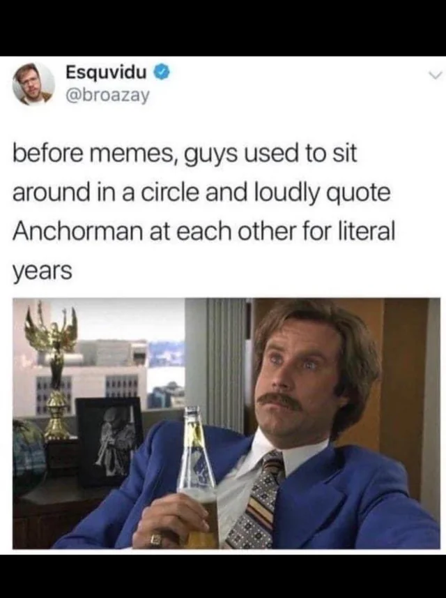Visit the @broazay handle link

click(108, 96)
